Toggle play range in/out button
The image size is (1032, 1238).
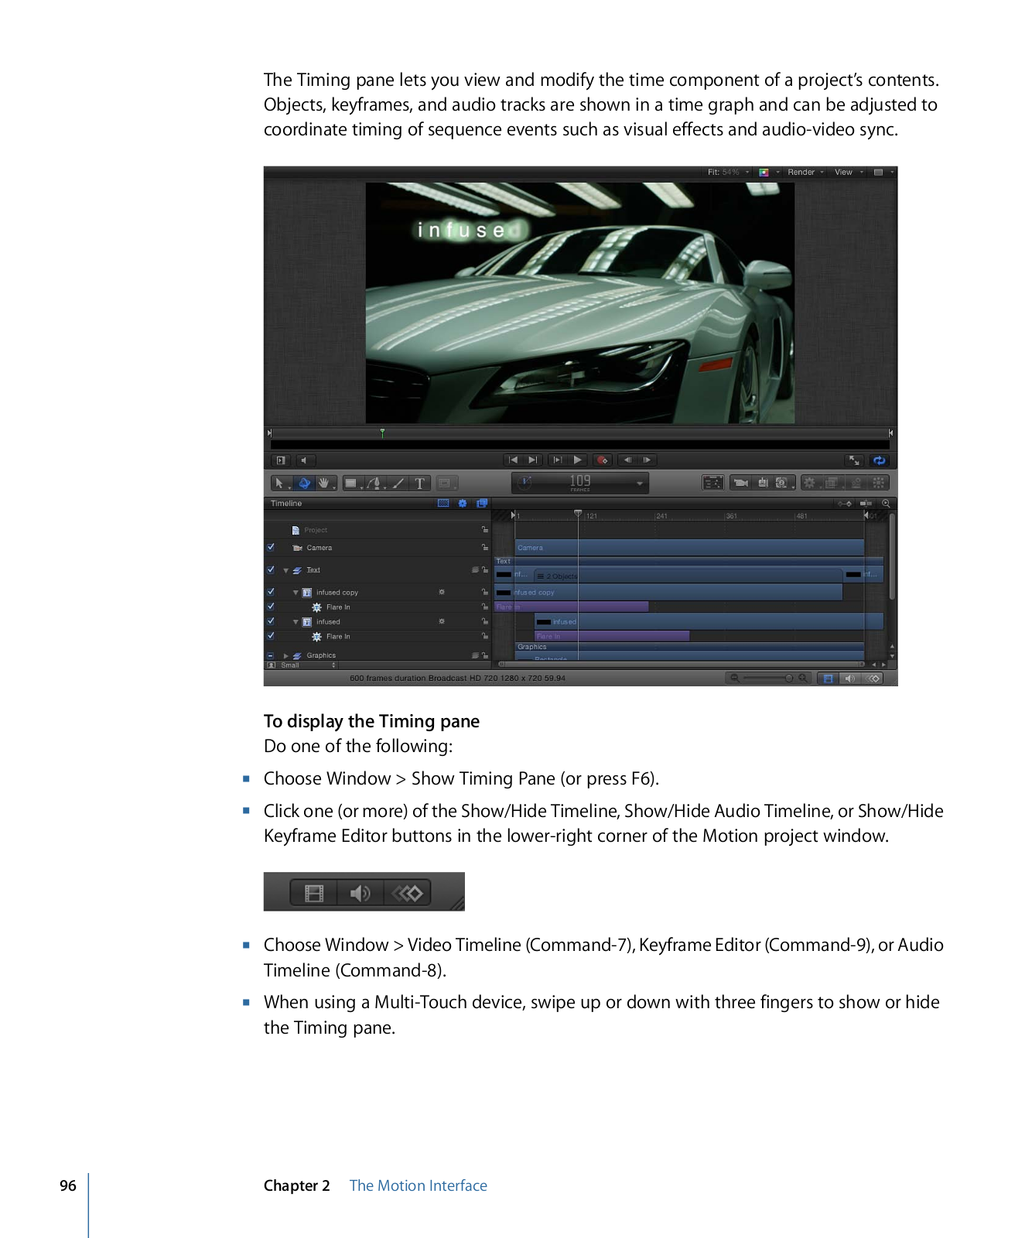281,460
